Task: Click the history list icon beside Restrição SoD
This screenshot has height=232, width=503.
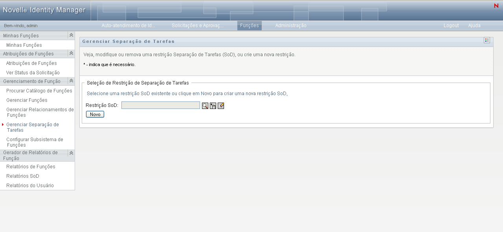Action: [x=213, y=106]
